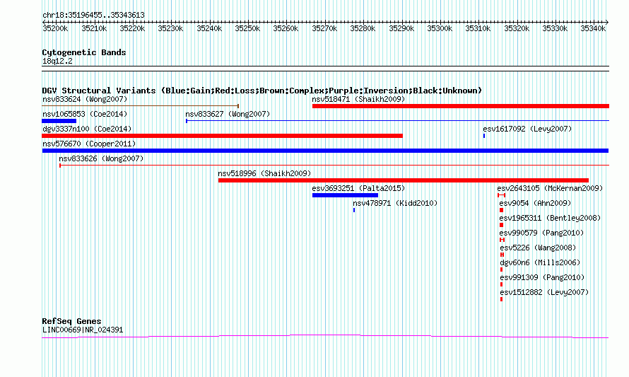Screen dimensions: 629x377
Task: Click the 35320k ruler tick label
Action: (517, 28)
